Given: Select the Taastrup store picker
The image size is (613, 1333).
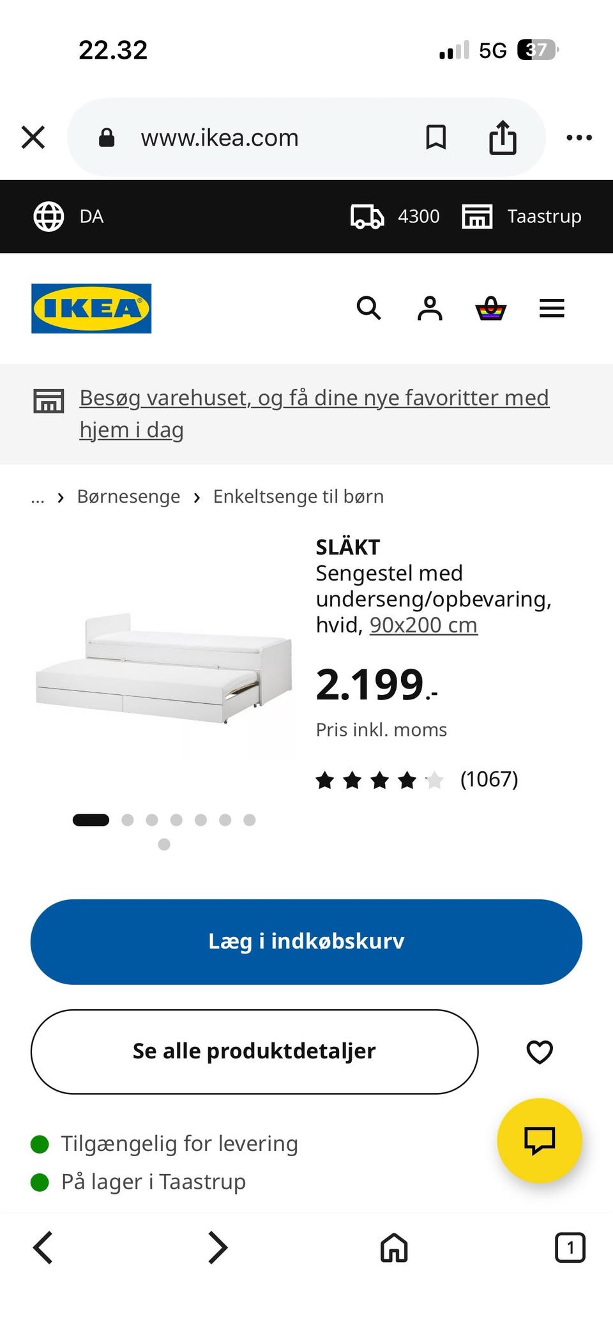Looking at the screenshot, I should pyautogui.click(x=522, y=217).
